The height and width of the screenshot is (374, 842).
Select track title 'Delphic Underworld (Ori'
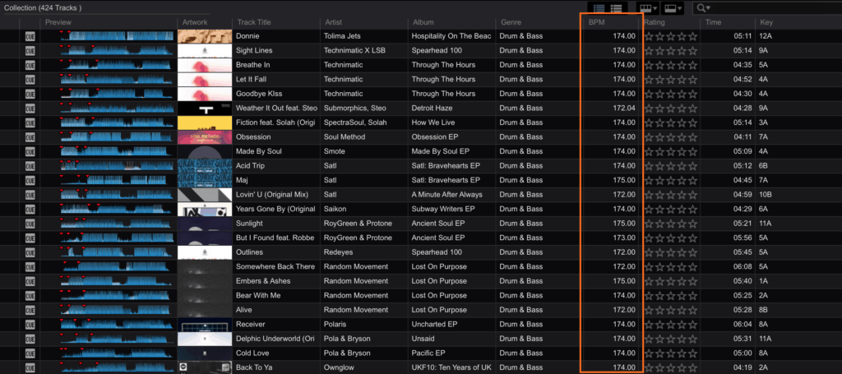[x=275, y=339]
